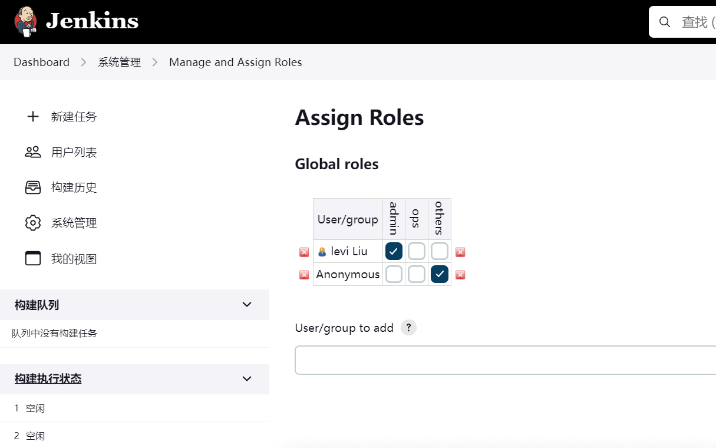Open the 构建执行状态 heading link
The image size is (716, 448).
coord(48,378)
